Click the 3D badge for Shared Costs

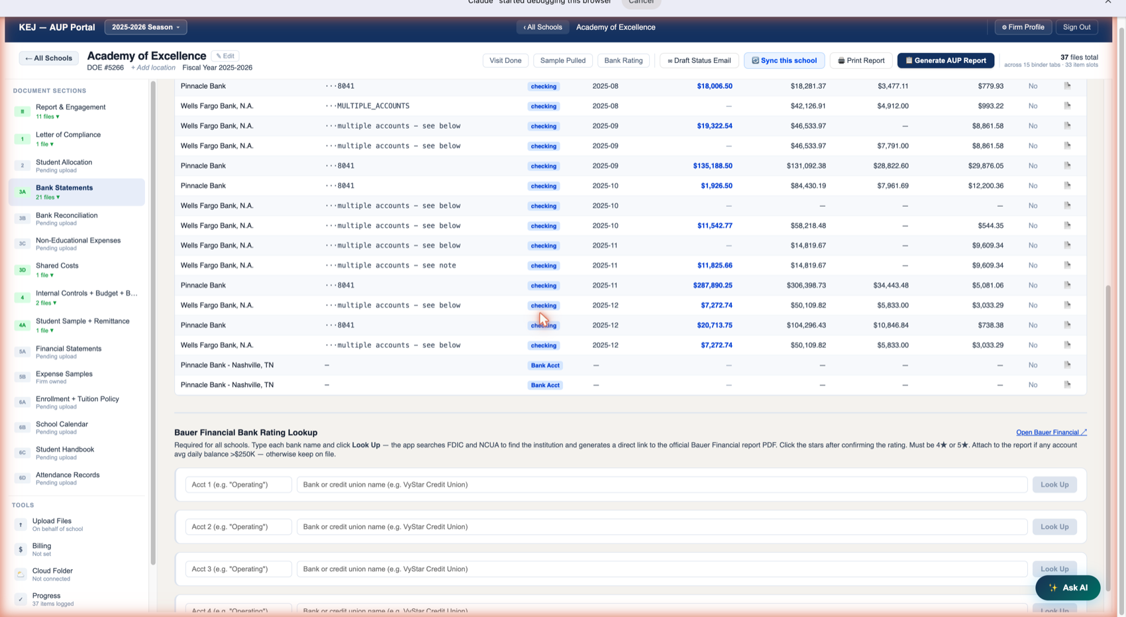point(22,270)
